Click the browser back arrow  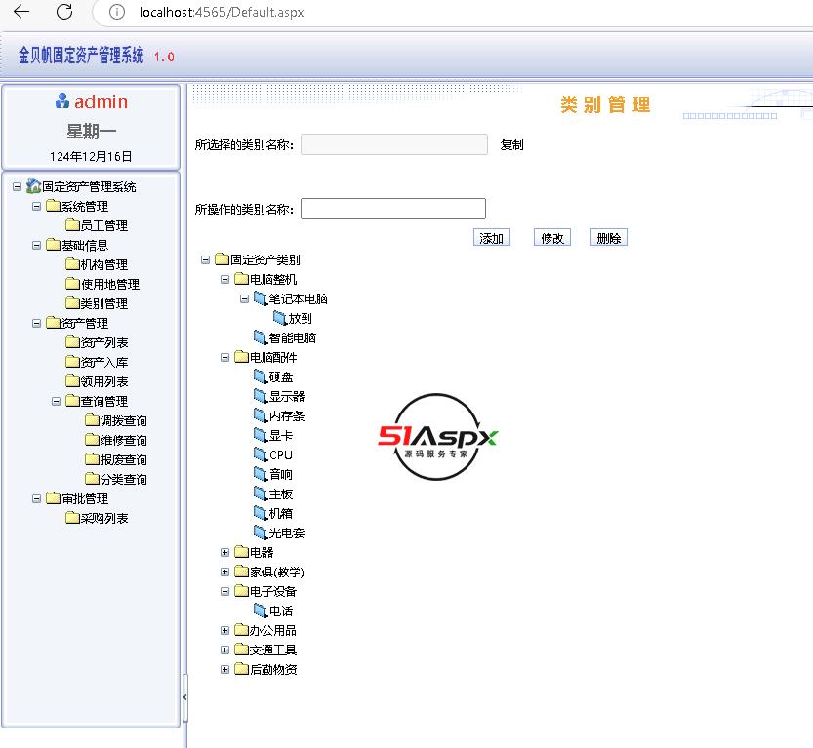point(21,12)
